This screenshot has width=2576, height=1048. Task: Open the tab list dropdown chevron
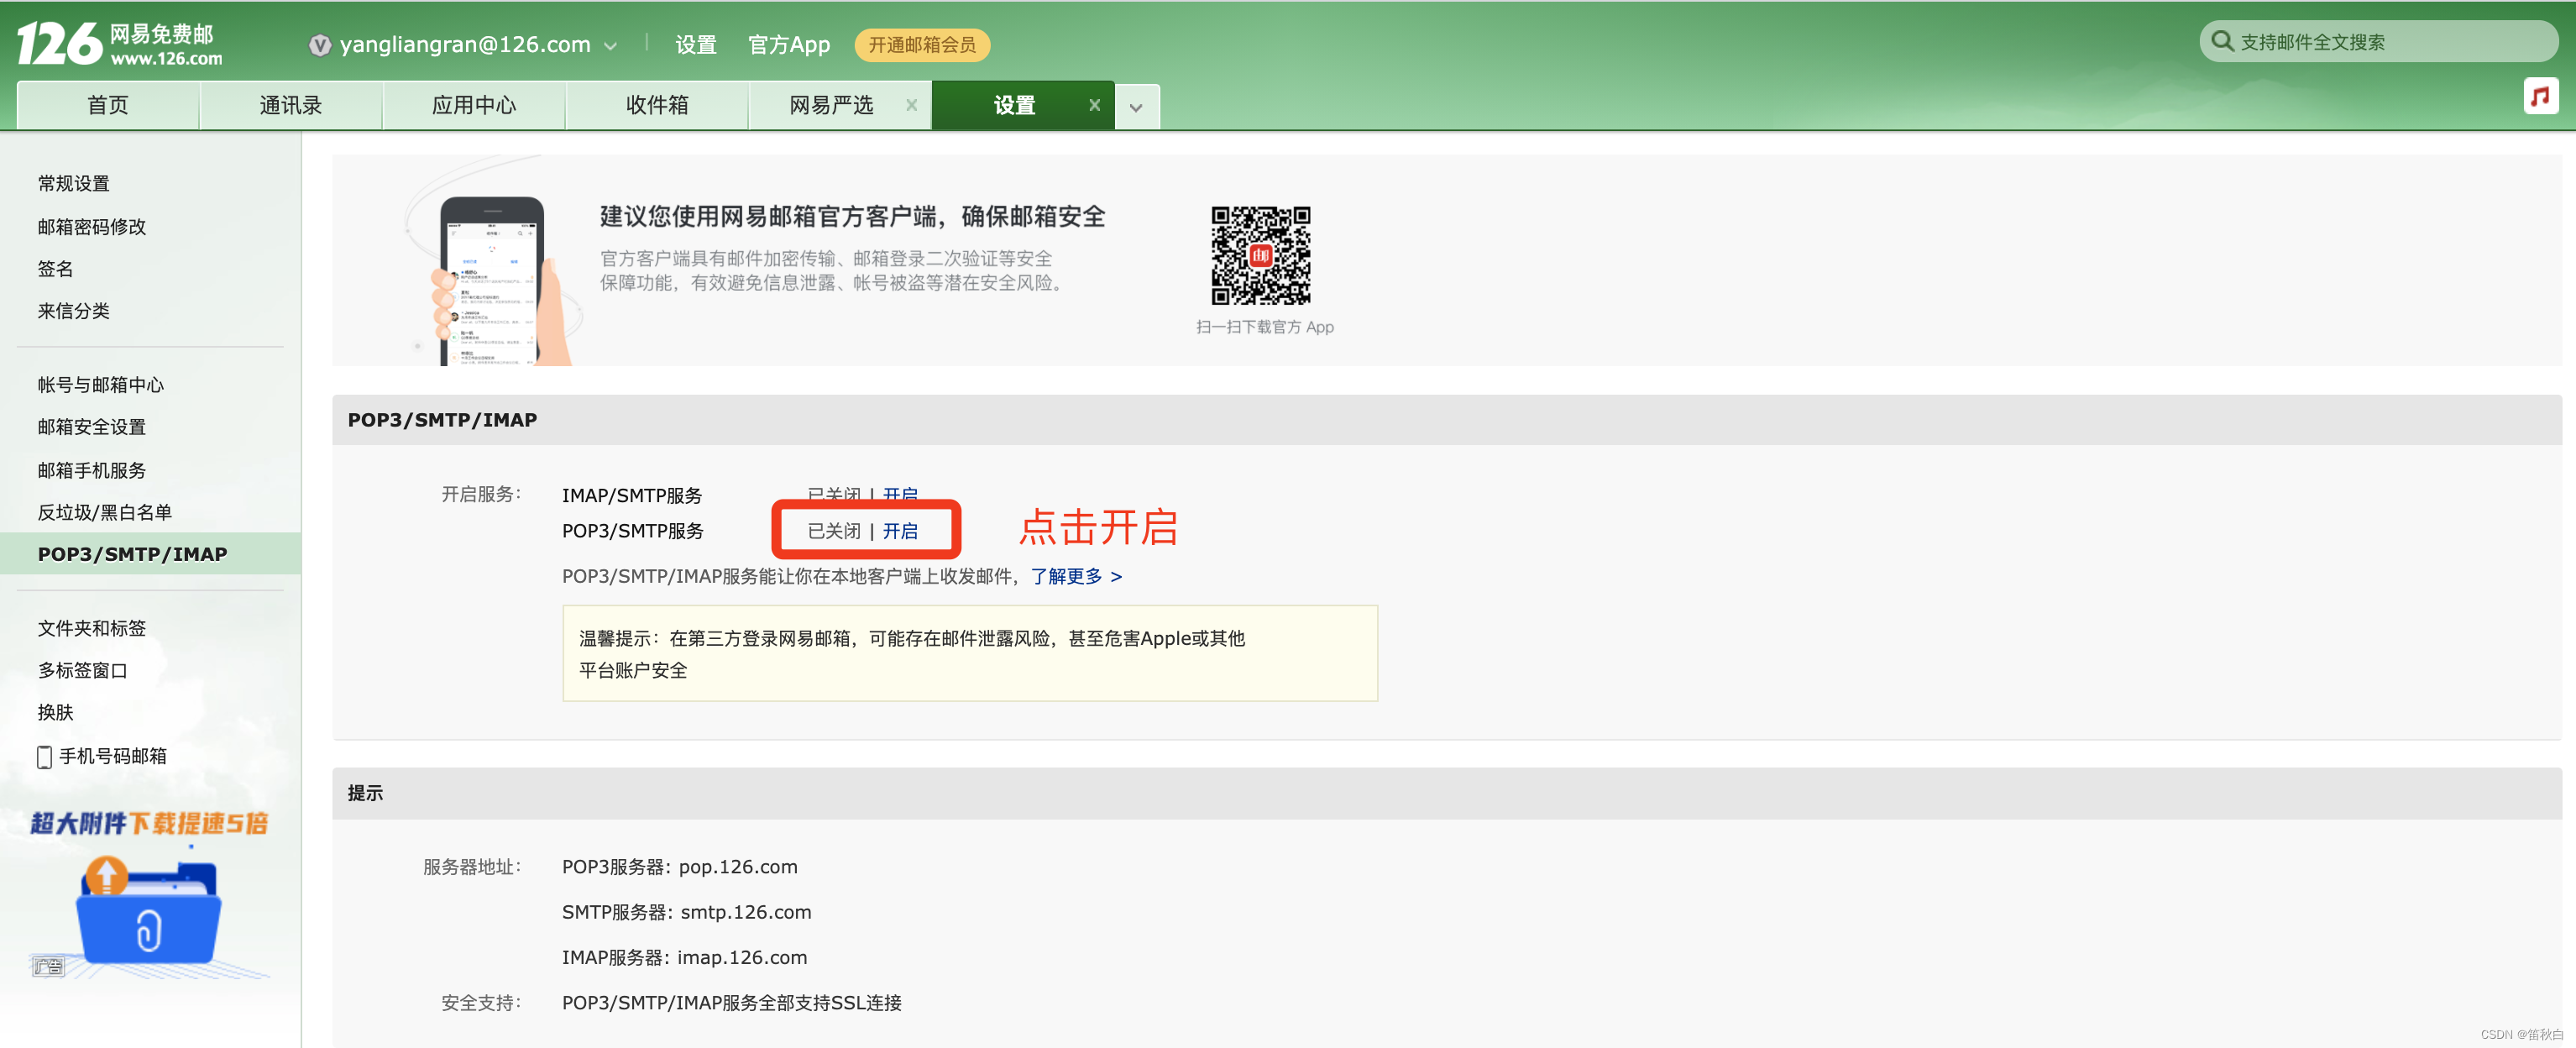click(1136, 107)
